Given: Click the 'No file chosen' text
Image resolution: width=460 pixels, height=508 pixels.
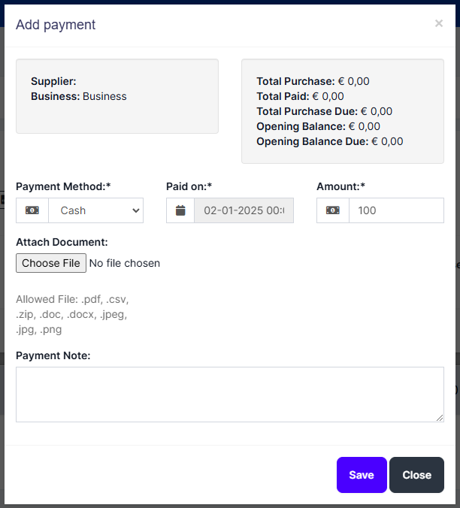Looking at the screenshot, I should tap(124, 263).
